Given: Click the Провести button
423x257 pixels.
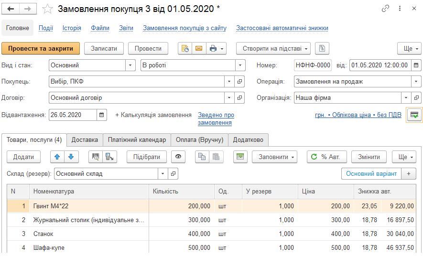Looking at the screenshot, I should [x=148, y=49].
